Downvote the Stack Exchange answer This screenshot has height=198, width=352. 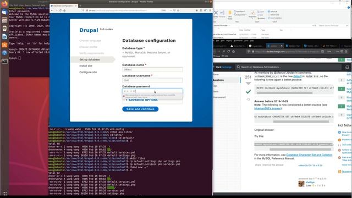point(248,84)
